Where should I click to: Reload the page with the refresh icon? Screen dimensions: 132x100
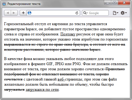coord(77,13)
